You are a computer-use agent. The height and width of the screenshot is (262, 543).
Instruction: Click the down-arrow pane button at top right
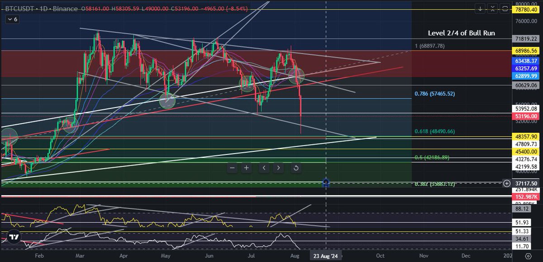pyautogui.click(x=481, y=8)
